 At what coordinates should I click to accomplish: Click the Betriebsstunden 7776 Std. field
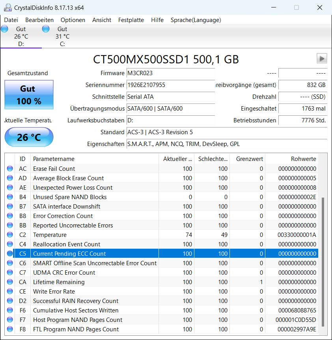pos(303,120)
